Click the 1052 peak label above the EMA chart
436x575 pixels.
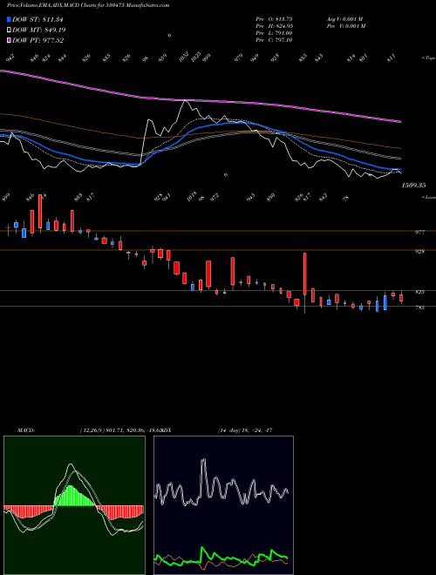tap(184, 57)
